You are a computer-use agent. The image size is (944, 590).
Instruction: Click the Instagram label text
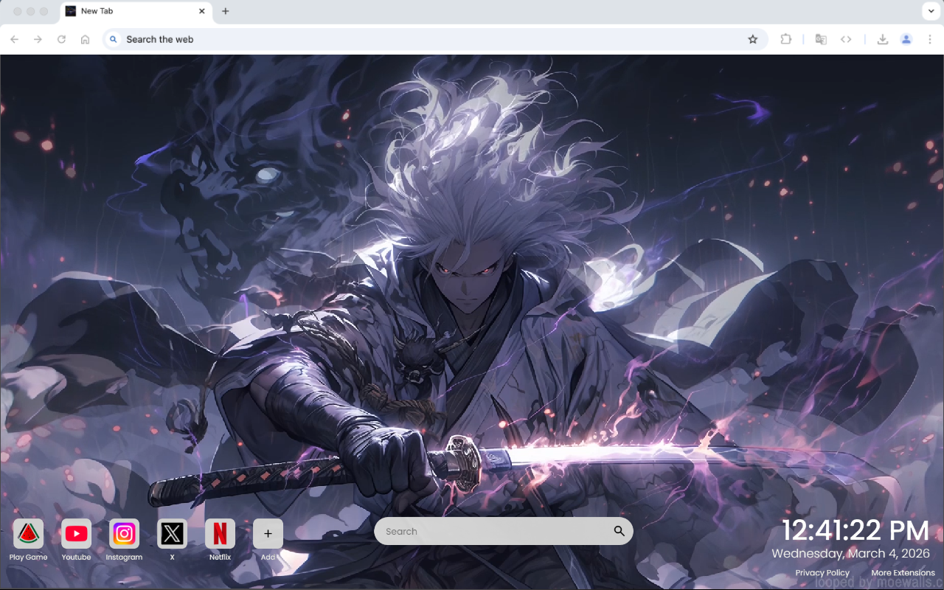124,558
